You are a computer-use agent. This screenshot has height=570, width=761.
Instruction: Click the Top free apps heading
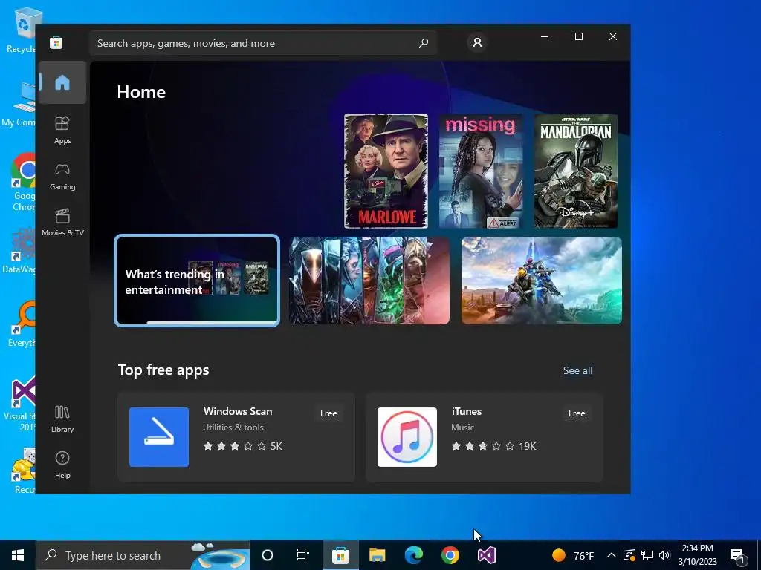click(x=163, y=370)
